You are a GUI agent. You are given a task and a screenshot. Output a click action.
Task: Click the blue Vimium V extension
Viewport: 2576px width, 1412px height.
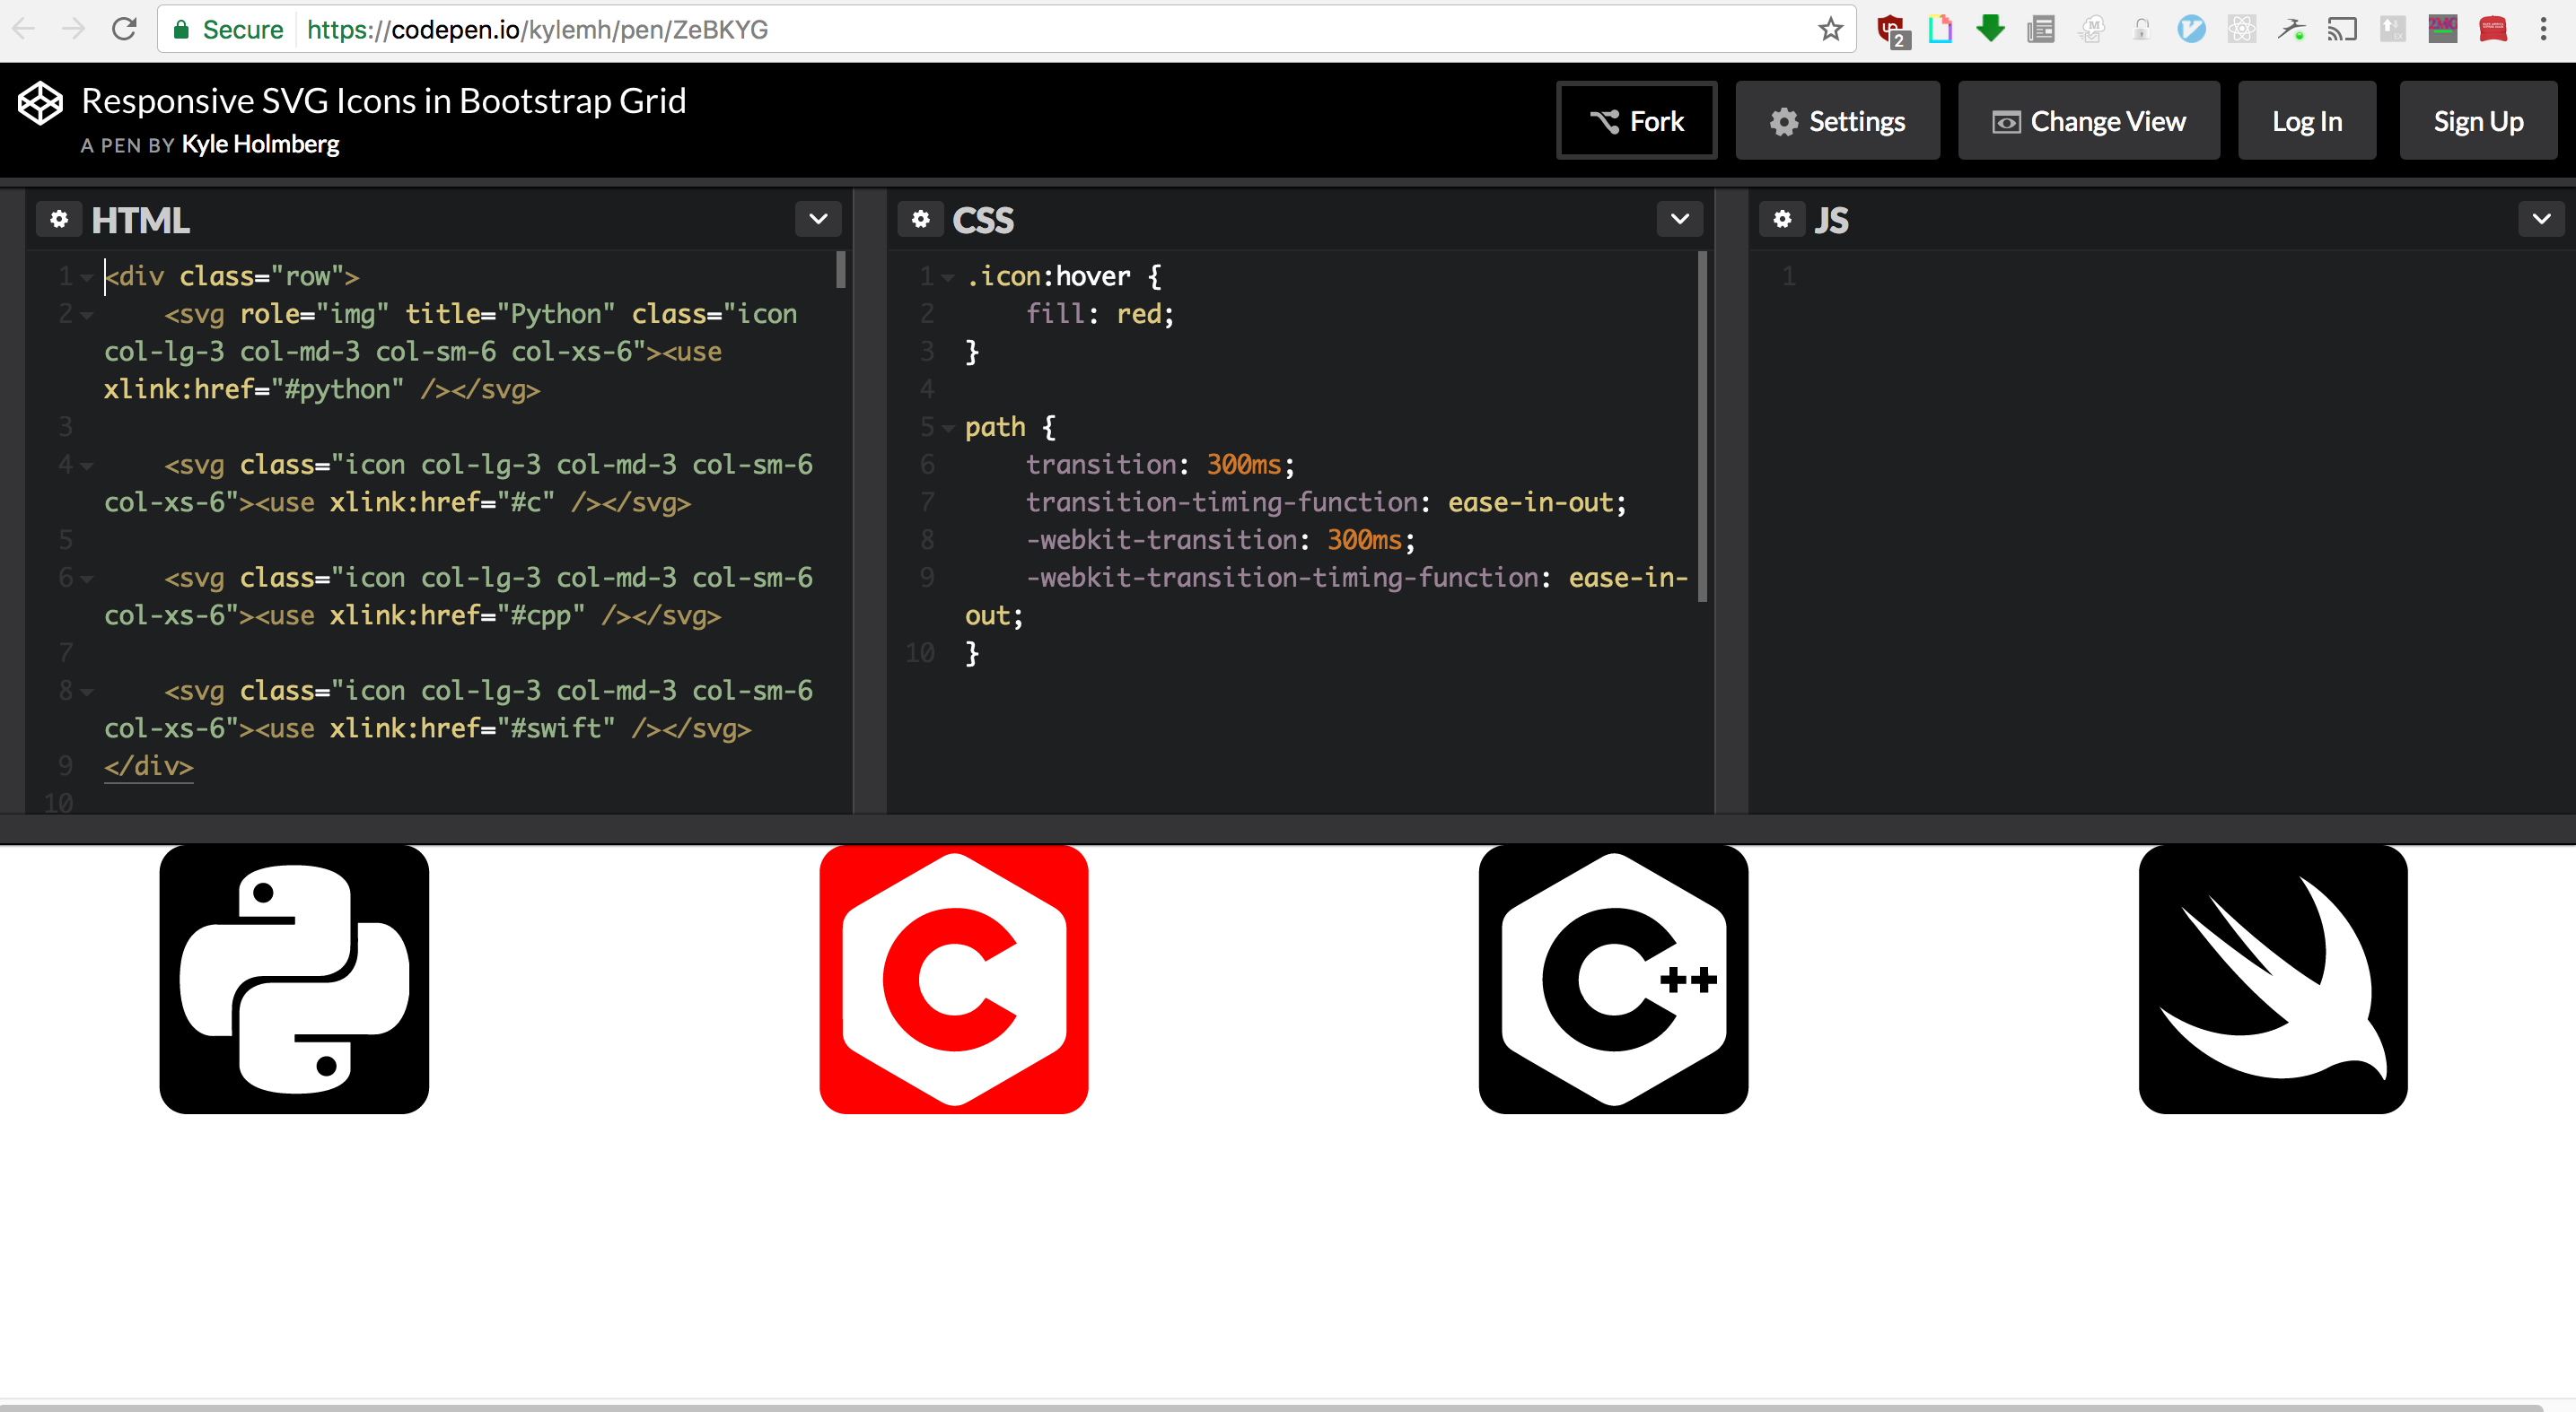click(x=2191, y=29)
